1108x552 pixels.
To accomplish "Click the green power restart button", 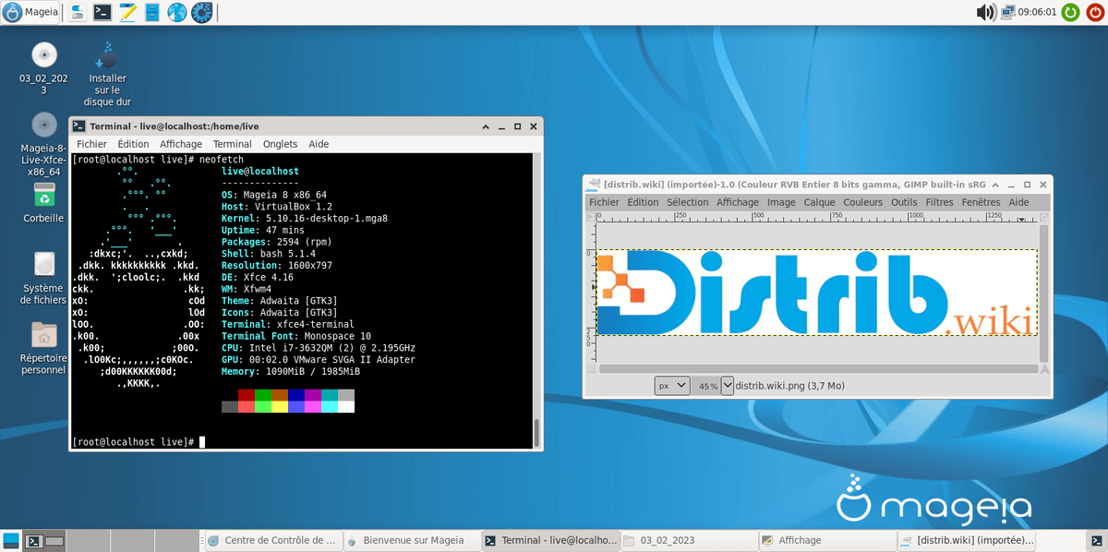I will point(1070,13).
